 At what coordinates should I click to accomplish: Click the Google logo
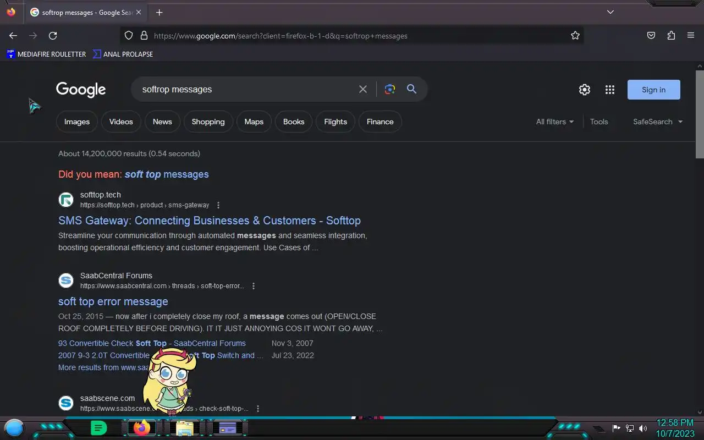pos(81,90)
